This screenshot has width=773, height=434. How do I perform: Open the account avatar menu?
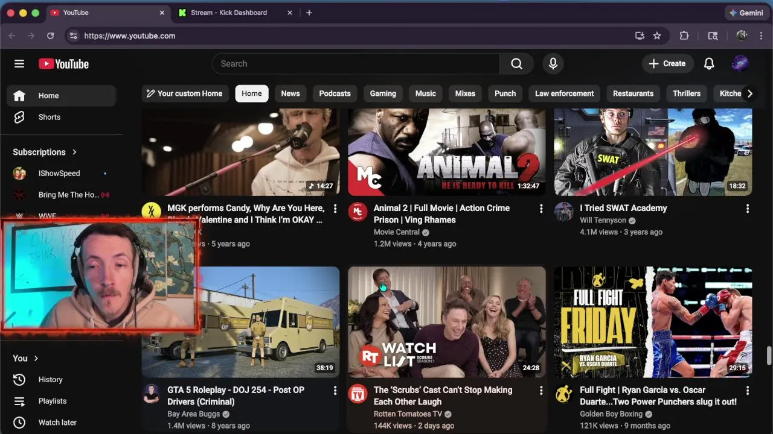740,64
